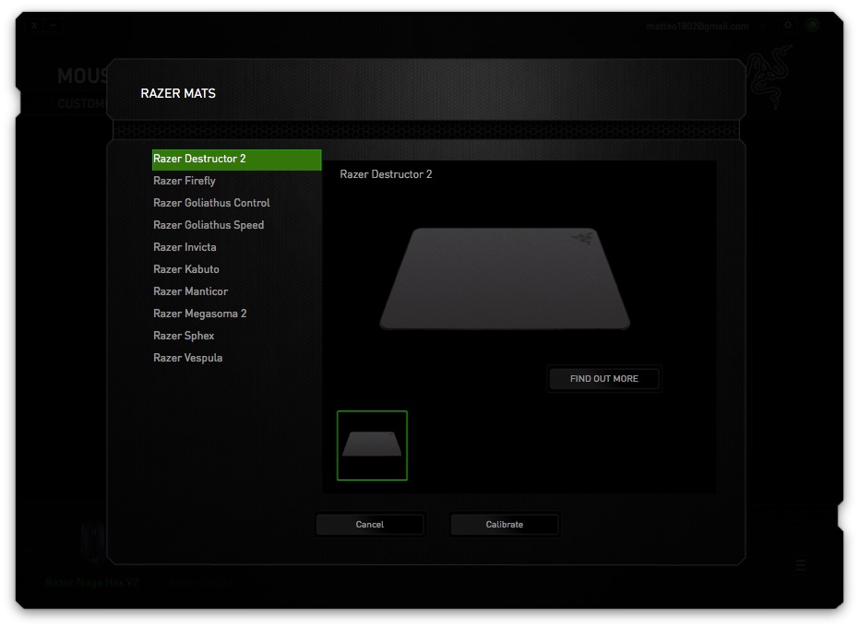Click the account email matteo1802@gmail.com
This screenshot has height=628, width=859.
coord(698,26)
